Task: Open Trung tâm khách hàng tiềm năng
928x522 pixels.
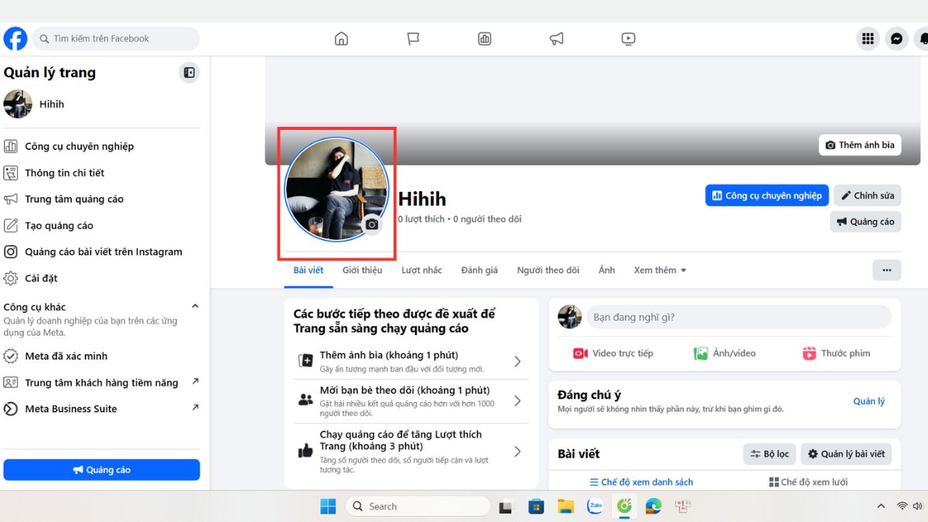Action: 101,383
